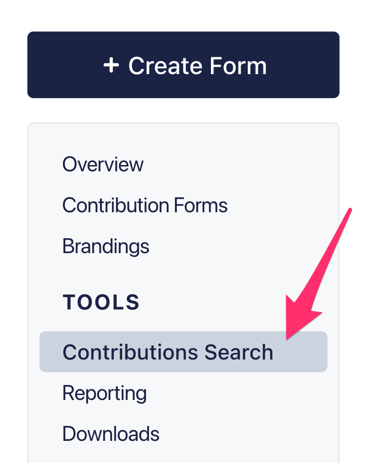
Task: Click the TOOLS section heading
Action: [x=101, y=302]
